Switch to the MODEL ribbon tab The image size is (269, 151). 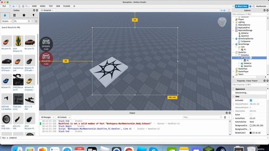coord(43,6)
